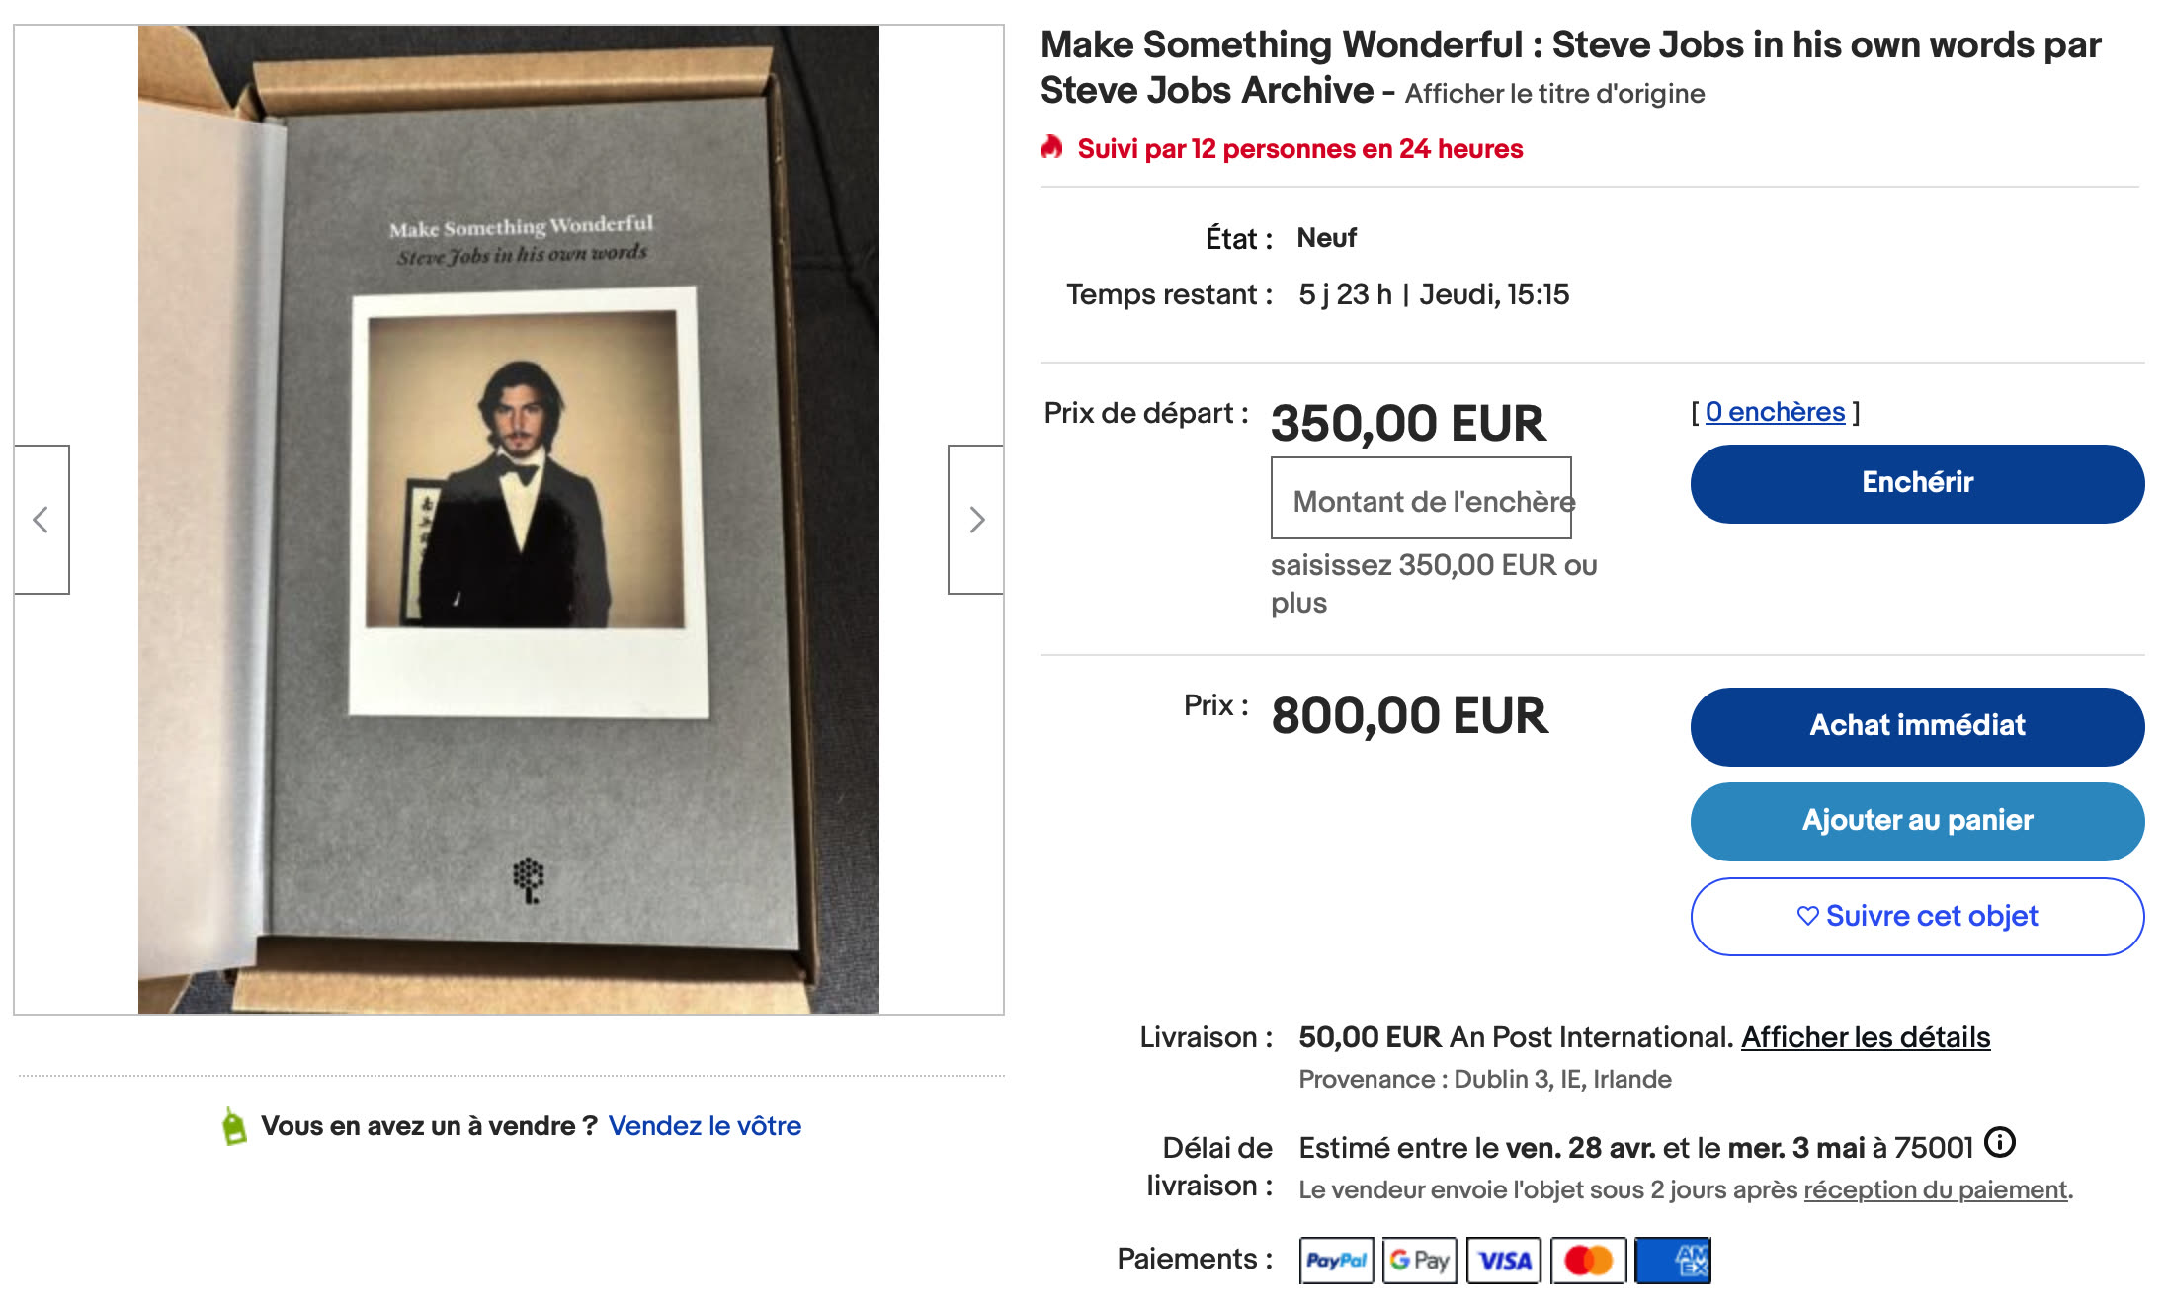Image resolution: width=2166 pixels, height=1310 pixels.
Task: Click the red flame trending icon
Action: coord(1051,148)
